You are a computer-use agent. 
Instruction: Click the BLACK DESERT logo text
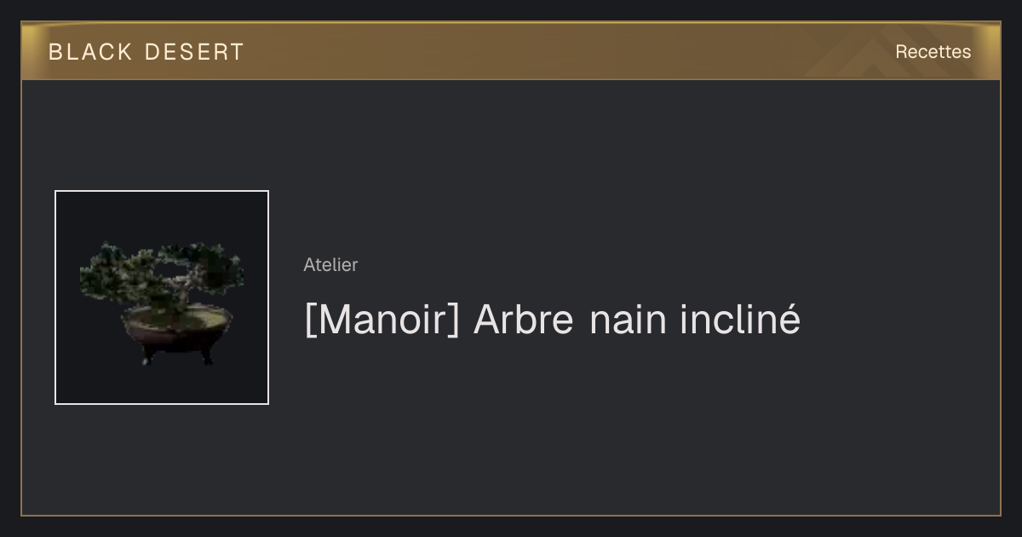(146, 52)
